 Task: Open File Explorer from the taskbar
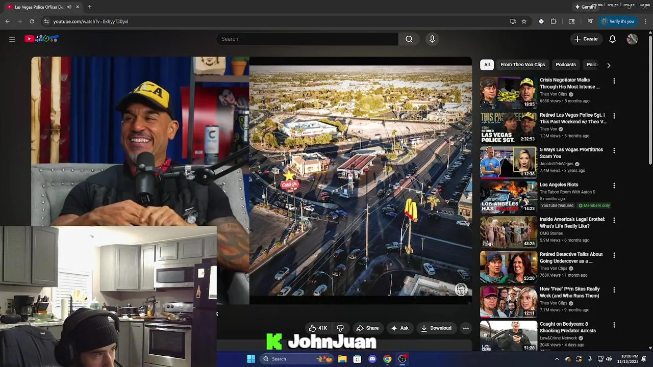click(342, 359)
